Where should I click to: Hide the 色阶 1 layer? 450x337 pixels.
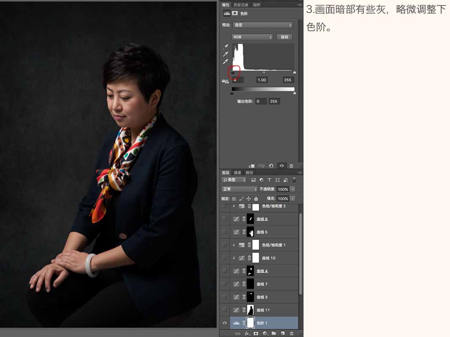coord(225,323)
